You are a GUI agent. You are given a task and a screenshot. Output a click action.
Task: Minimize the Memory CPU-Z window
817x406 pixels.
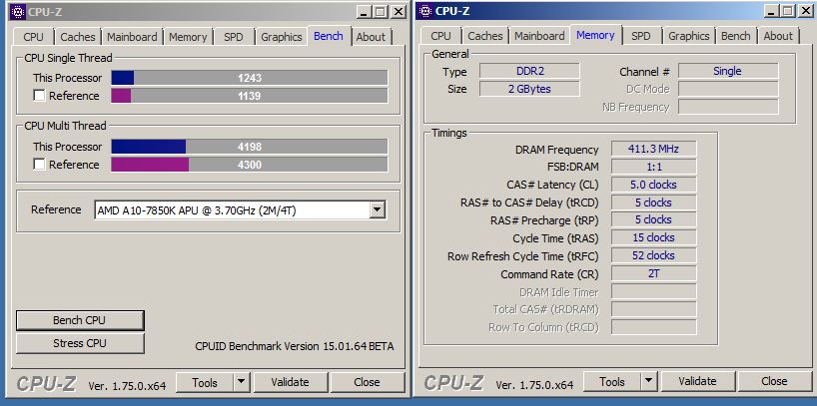771,11
